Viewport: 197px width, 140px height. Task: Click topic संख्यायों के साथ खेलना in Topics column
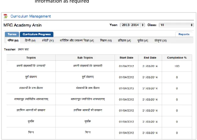(31, 88)
